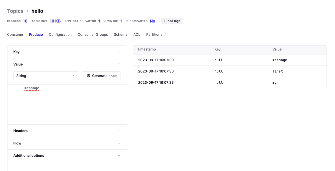The height and width of the screenshot is (171, 335).
Task: Expand the Key section chevron
Action: [x=119, y=52]
